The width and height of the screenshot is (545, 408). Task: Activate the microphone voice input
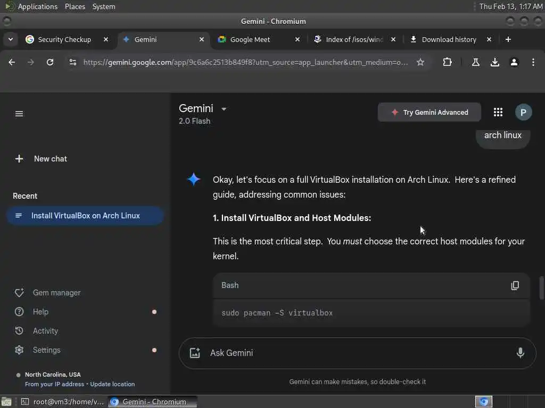(x=520, y=353)
